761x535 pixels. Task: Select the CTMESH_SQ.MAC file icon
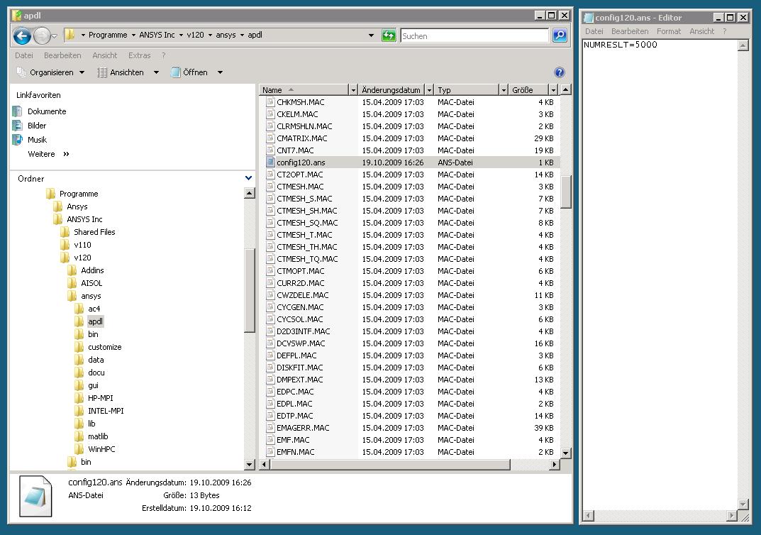click(270, 223)
